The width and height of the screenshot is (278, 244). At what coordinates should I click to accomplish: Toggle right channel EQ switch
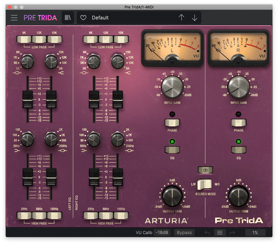pos(238,150)
